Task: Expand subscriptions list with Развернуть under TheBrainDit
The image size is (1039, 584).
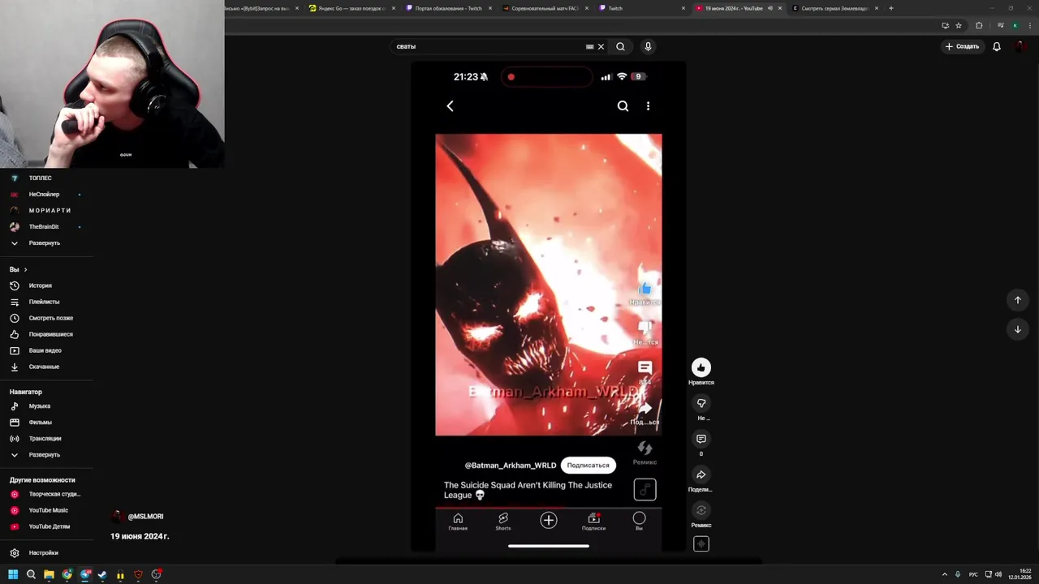Action: click(x=45, y=243)
